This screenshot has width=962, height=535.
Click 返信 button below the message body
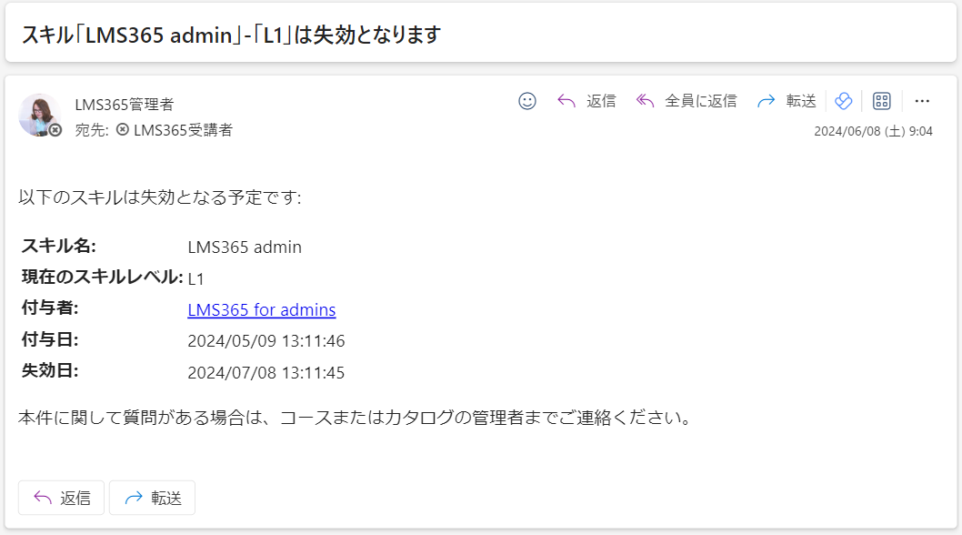pyautogui.click(x=61, y=498)
